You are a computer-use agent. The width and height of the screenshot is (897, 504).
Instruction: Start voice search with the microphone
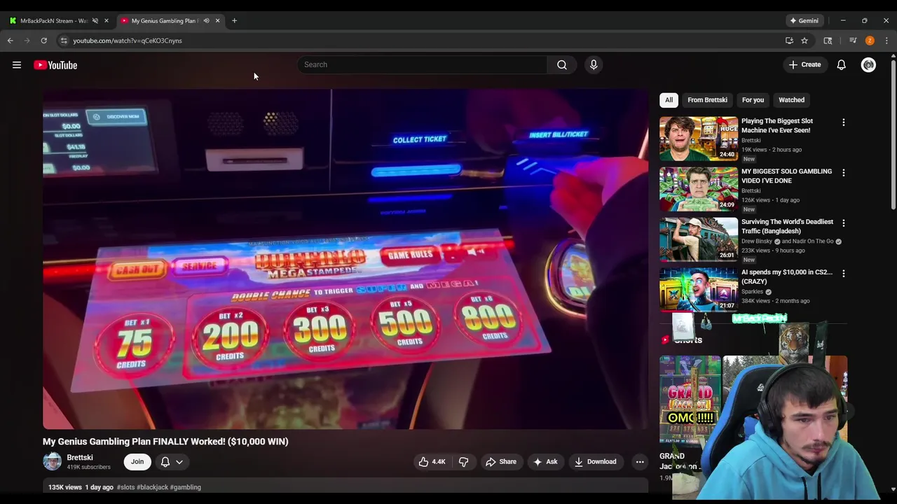coord(594,64)
